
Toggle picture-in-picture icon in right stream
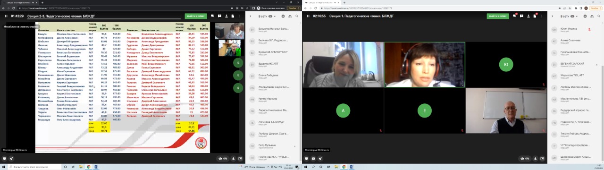542,159
